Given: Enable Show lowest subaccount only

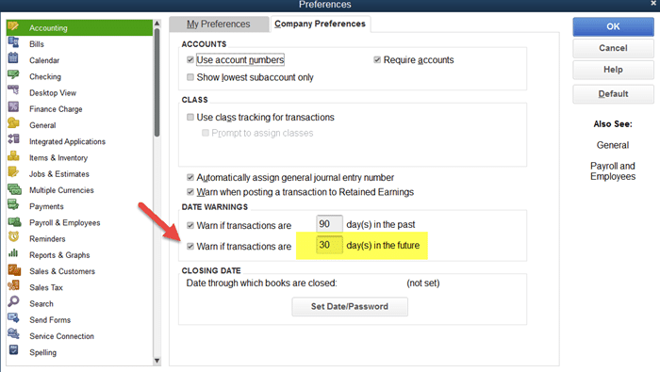Looking at the screenshot, I should point(190,77).
